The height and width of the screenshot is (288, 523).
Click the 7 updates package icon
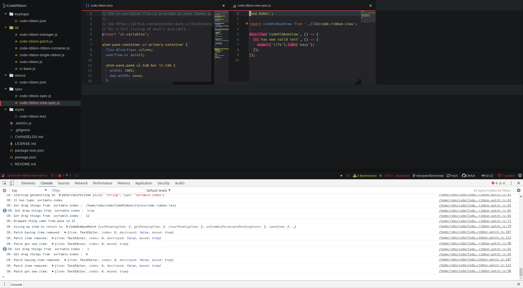tap(499, 176)
